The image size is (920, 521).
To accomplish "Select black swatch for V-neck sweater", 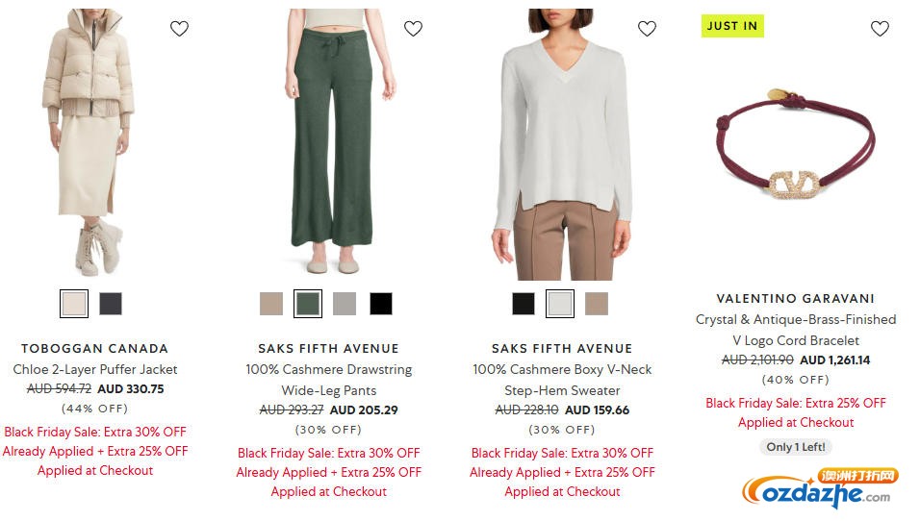I will (524, 304).
